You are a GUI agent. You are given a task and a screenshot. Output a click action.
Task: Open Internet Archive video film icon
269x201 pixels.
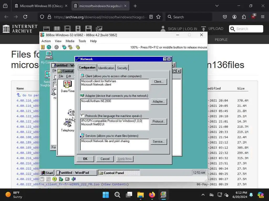pos(67,29)
